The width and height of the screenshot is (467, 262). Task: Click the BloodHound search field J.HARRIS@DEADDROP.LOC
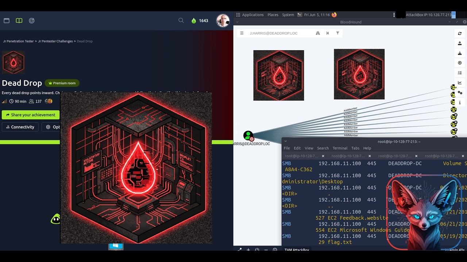point(279,33)
